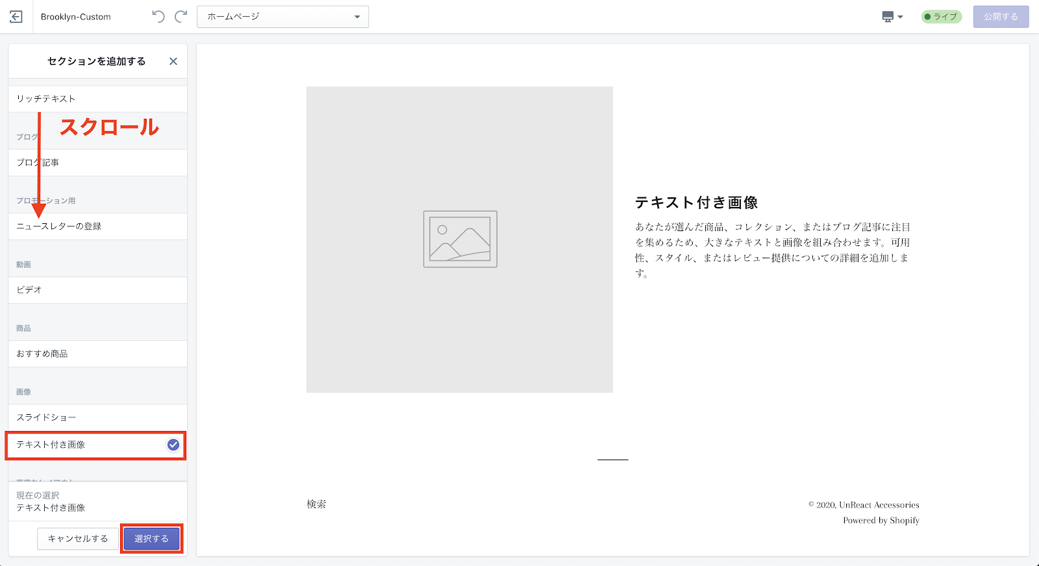Expand the device preview dropdown arrow
This screenshot has height=566, width=1039.
(900, 17)
